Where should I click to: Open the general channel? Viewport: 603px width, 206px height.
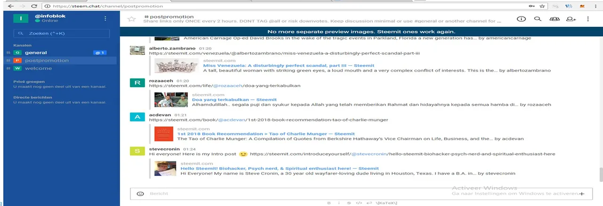pos(36,53)
